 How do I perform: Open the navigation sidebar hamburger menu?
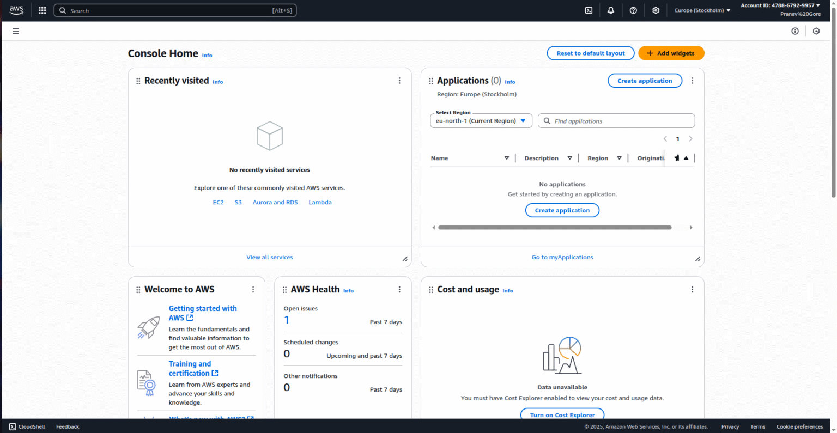[x=15, y=31]
